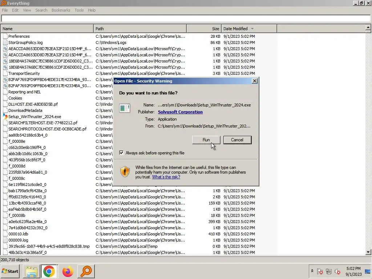Sort results by Path column header
Screen dimensions: 372x279
point(140,29)
